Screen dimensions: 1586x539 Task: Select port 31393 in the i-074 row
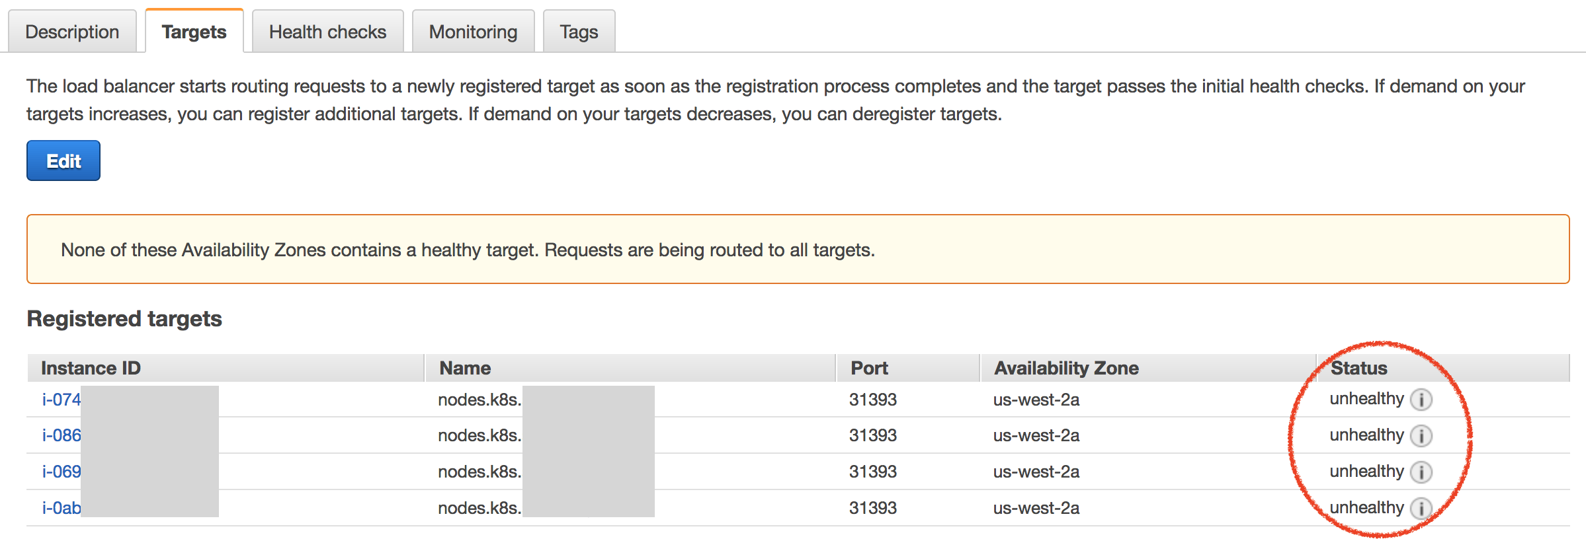873,400
